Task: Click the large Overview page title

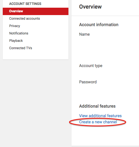Action: click(90, 7)
